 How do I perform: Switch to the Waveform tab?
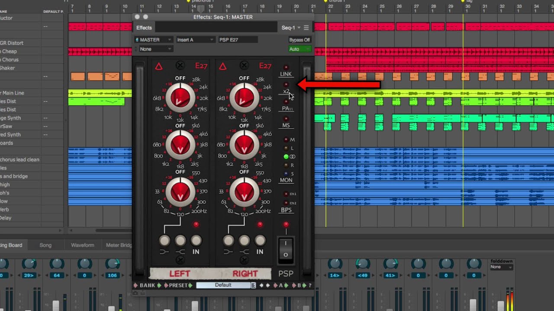[82, 245]
